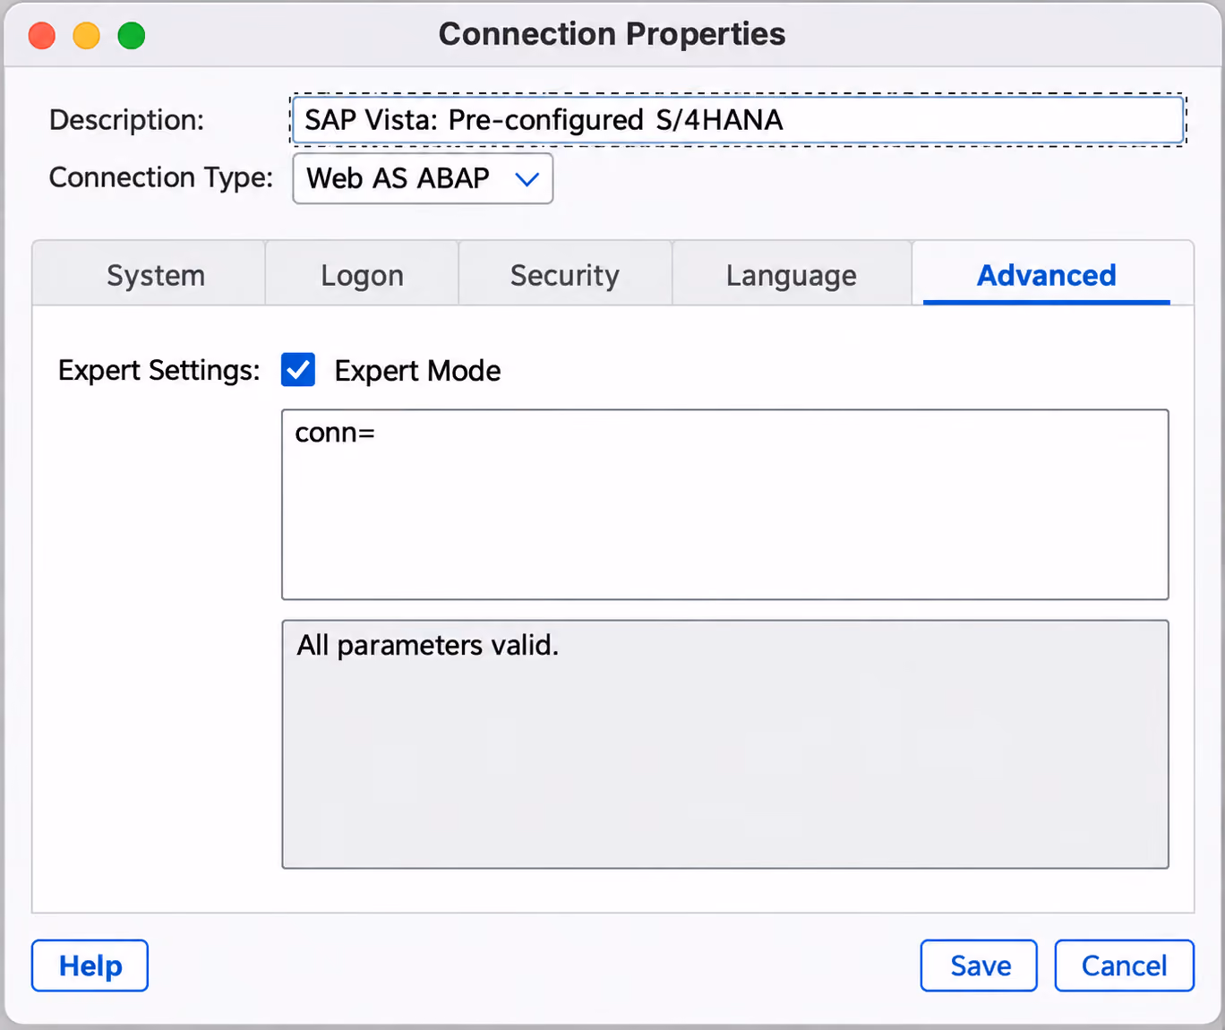Click the green zoom window button
The height and width of the screenshot is (1030, 1225).
tap(132, 36)
